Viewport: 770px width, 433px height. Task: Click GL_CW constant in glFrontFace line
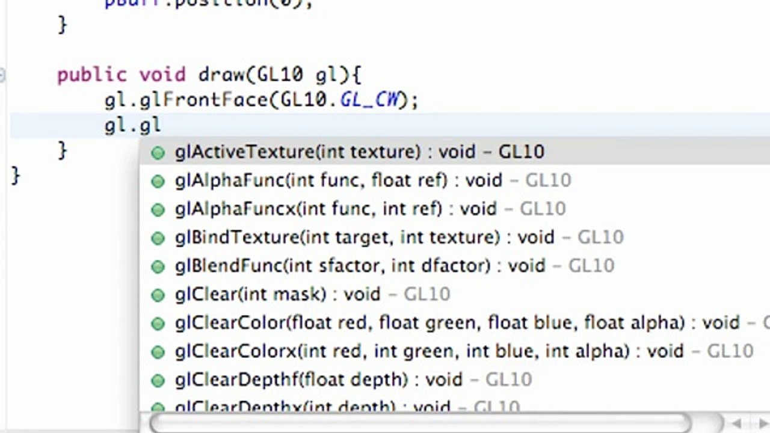point(370,100)
